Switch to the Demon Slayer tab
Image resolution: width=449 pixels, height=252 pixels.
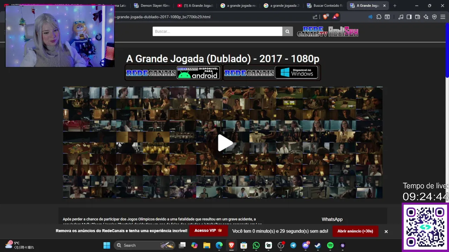152,6
